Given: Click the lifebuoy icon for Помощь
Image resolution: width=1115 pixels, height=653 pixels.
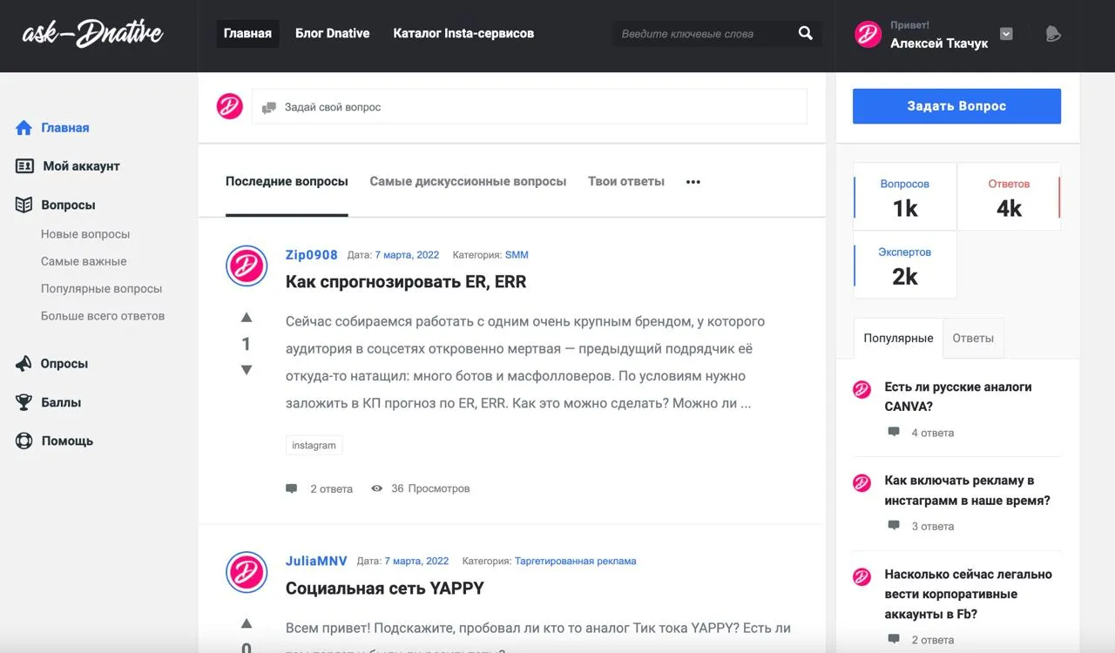Looking at the screenshot, I should [x=24, y=441].
